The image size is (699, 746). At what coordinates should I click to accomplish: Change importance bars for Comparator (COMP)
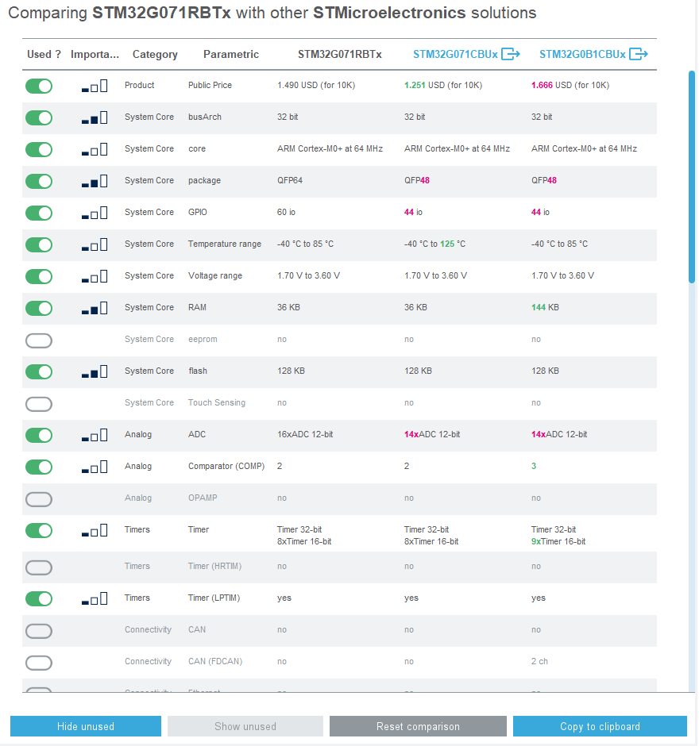(95, 467)
